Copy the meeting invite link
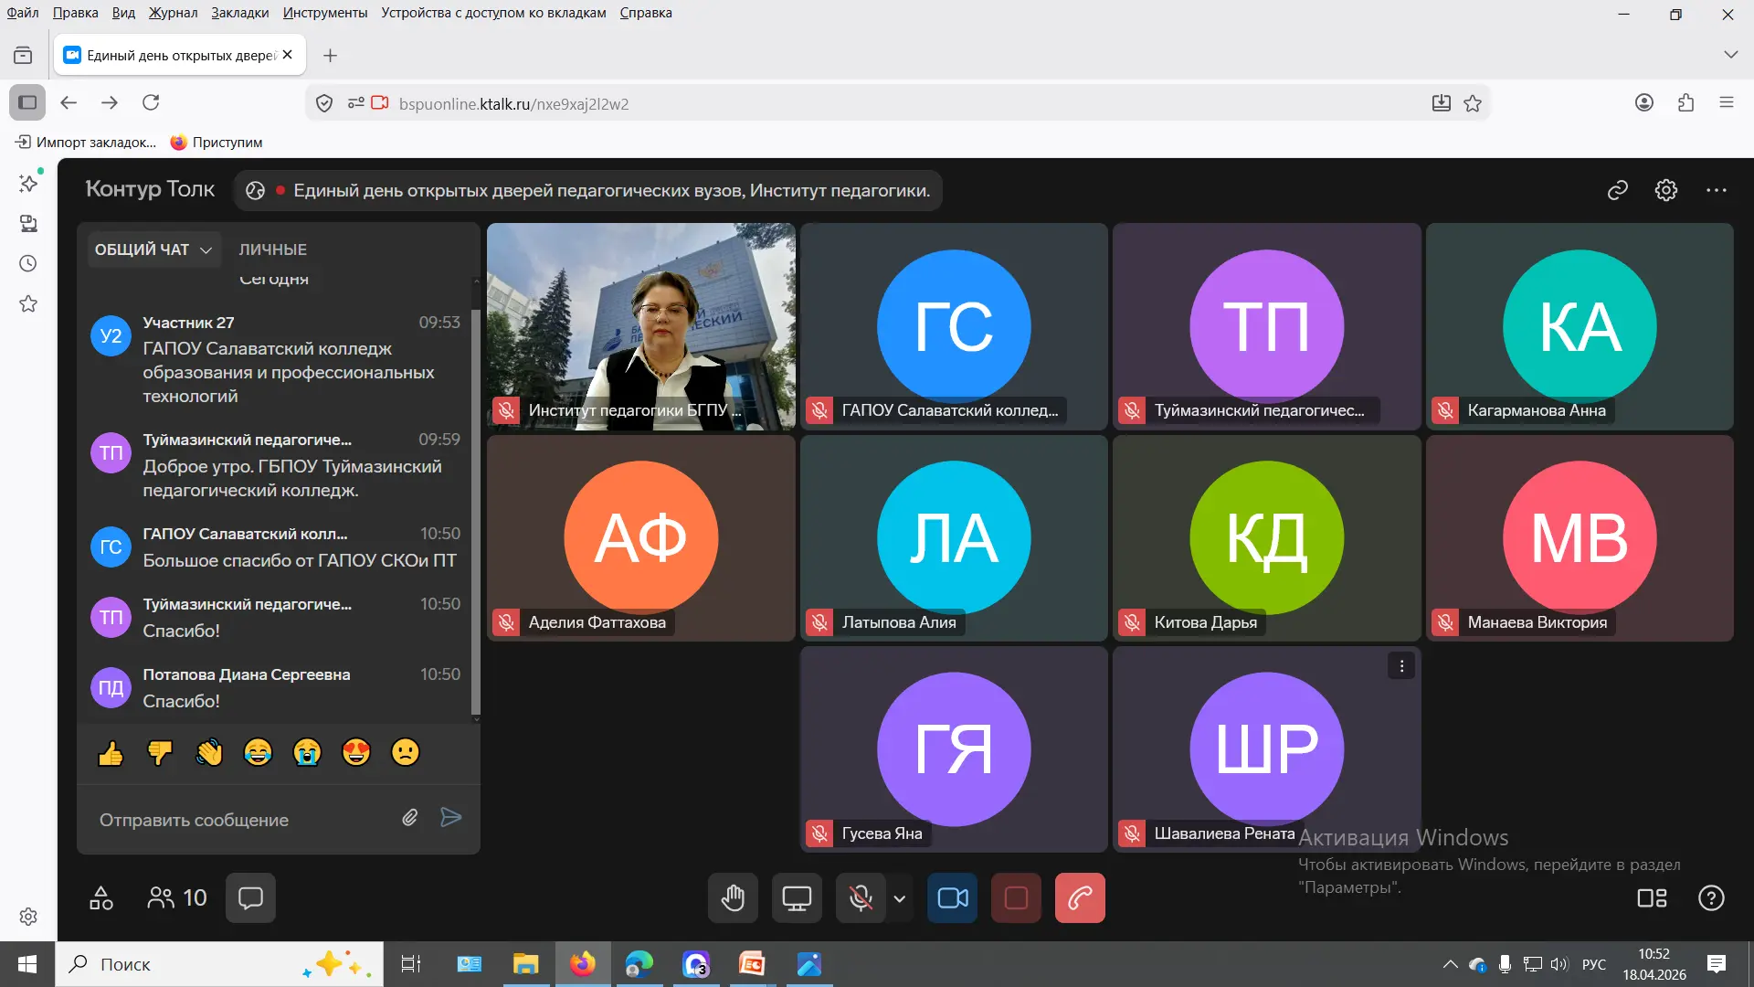 click(1618, 190)
